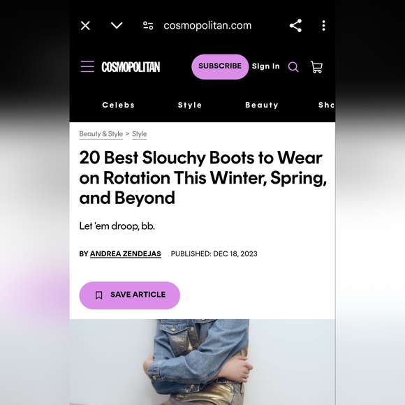Select the Beauty nav section
Viewport: 405px width, 405px height.
262,105
